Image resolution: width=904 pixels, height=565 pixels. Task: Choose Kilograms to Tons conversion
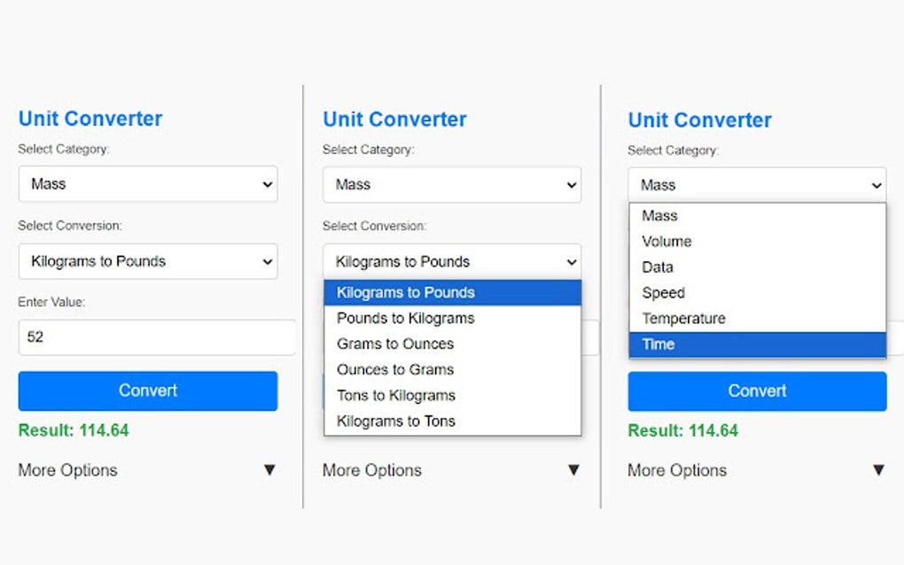point(394,421)
